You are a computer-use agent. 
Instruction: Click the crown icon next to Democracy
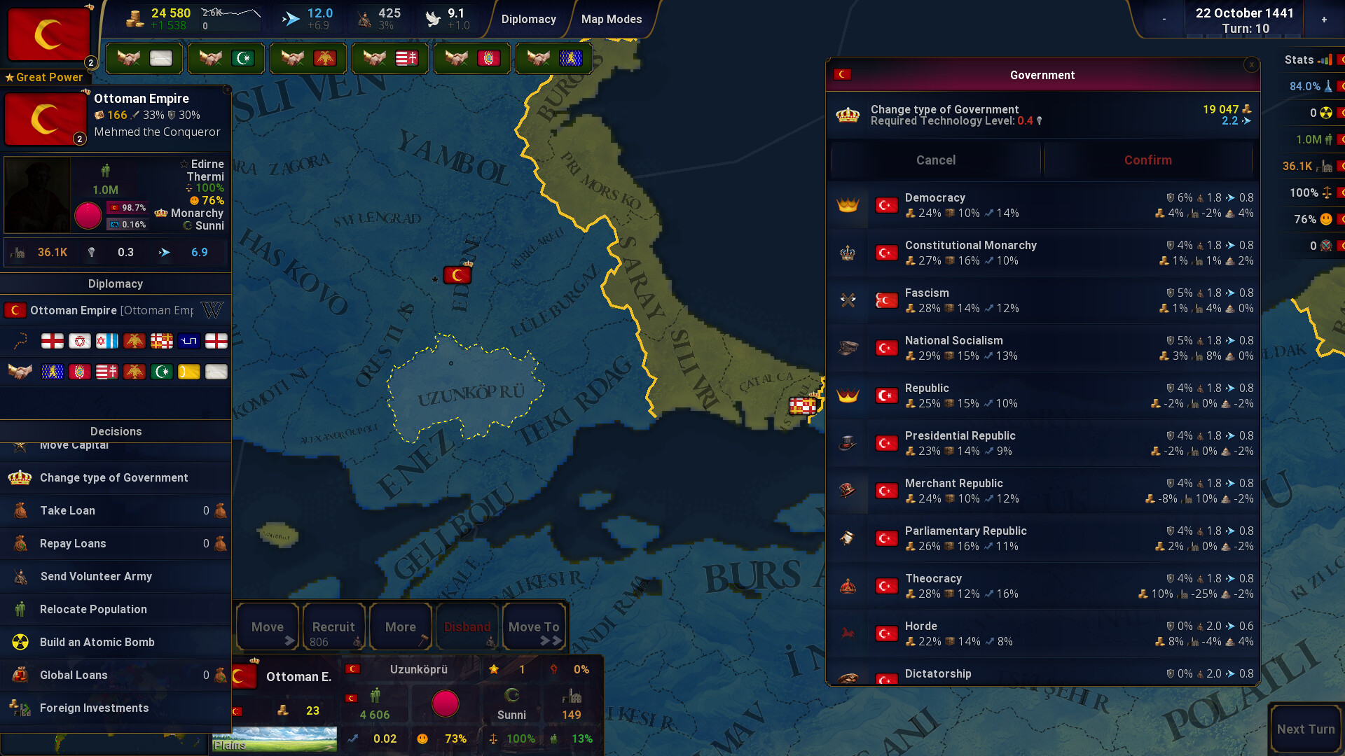tap(848, 205)
